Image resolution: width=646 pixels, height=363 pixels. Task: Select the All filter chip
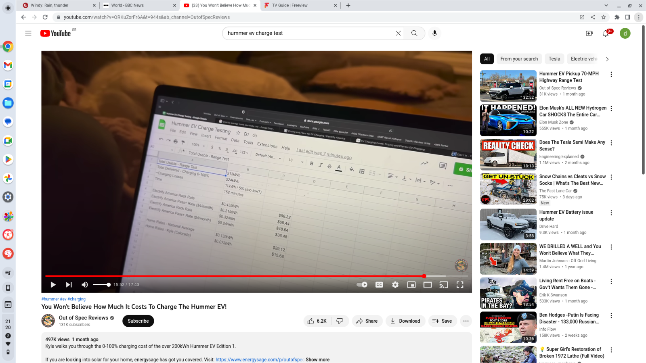click(x=487, y=59)
